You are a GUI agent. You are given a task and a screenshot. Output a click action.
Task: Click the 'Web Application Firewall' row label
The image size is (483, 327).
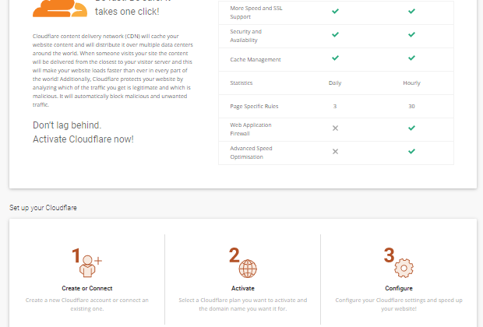tap(251, 129)
